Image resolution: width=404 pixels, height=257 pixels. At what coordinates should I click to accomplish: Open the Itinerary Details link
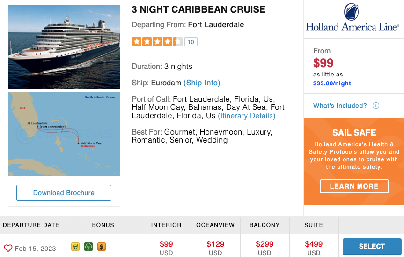(x=247, y=116)
